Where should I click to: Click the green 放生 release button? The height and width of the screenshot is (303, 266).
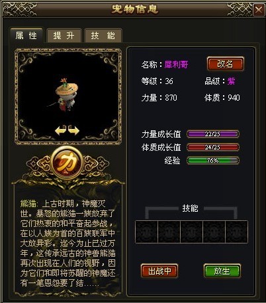coord(222,271)
